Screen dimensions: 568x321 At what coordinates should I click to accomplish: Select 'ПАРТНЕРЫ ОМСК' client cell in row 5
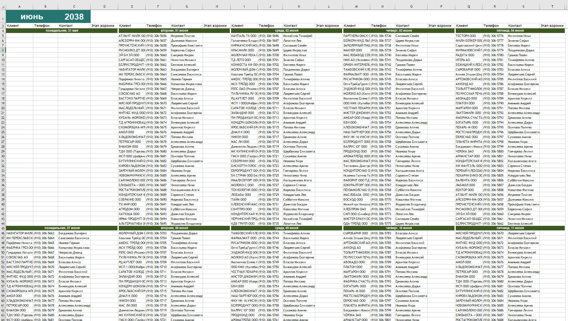coord(356,35)
